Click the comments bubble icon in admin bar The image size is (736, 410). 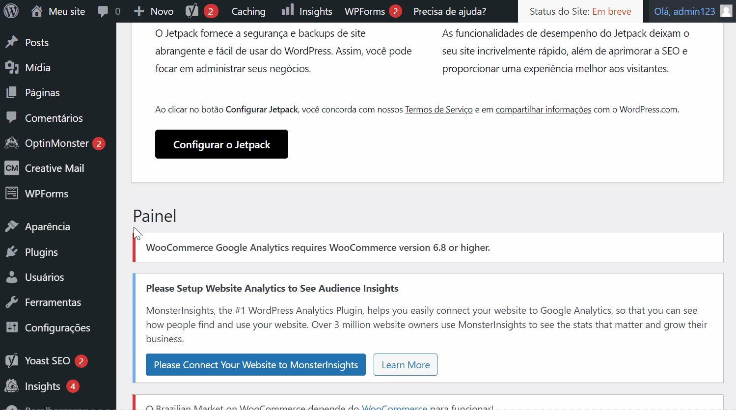tap(103, 11)
